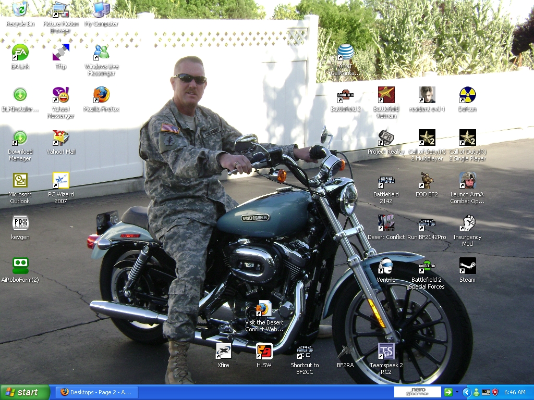This screenshot has width=534, height=400.
Task: Open the HLSW shortcut icon
Action: click(x=264, y=352)
